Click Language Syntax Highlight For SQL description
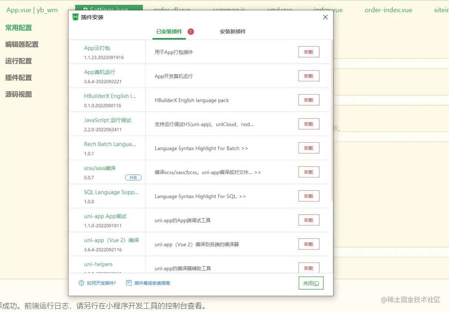This screenshot has width=449, height=312. (200, 196)
